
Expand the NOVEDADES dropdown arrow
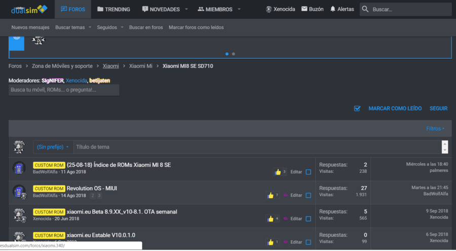[x=186, y=9]
